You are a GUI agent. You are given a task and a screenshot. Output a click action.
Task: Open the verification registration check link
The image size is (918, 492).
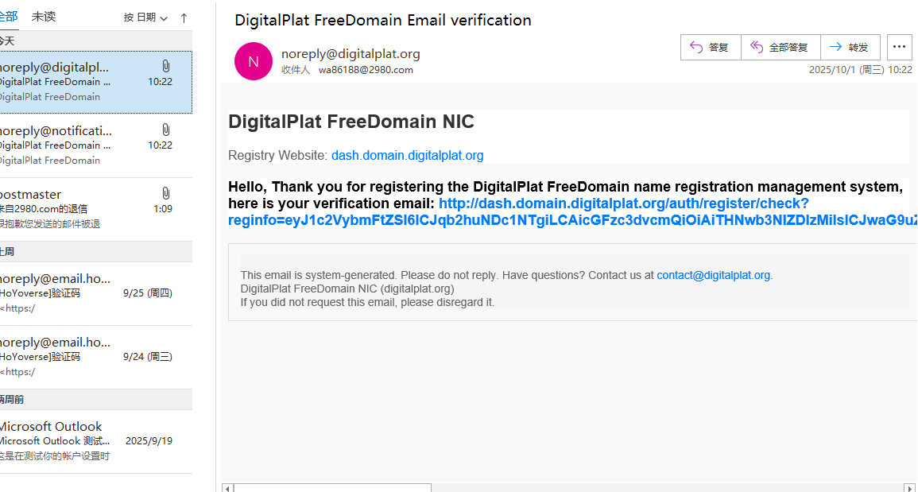coord(623,203)
